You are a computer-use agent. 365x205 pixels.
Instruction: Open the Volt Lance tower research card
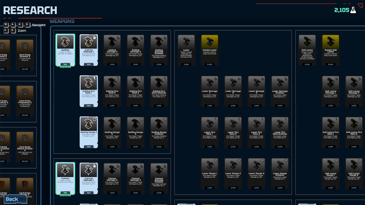click(x=307, y=50)
